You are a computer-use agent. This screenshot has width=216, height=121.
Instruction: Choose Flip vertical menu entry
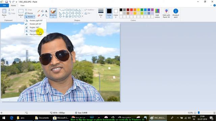35,31
